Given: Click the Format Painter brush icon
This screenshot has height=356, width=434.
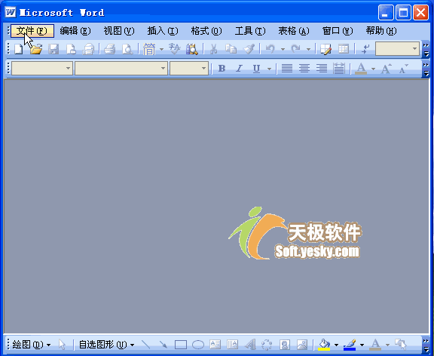Looking at the screenshot, I should pos(249,49).
